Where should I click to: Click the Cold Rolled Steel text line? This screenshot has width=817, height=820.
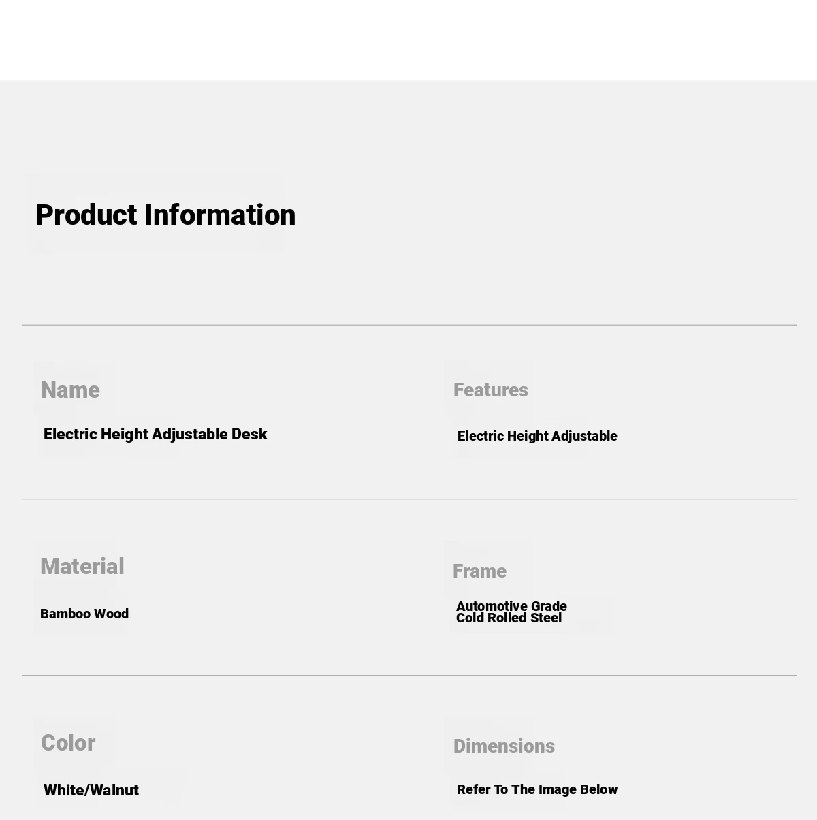point(509,618)
